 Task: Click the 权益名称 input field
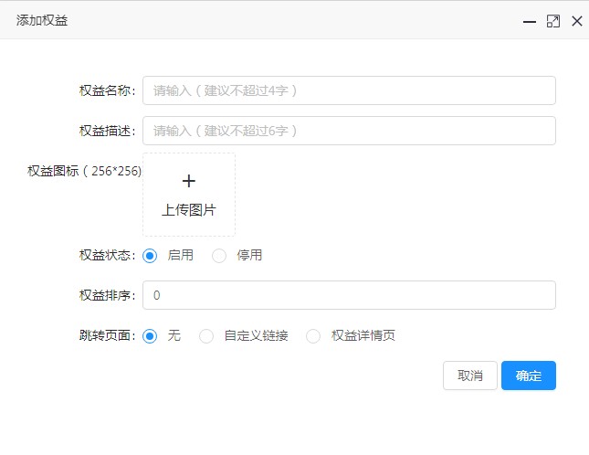click(x=349, y=90)
